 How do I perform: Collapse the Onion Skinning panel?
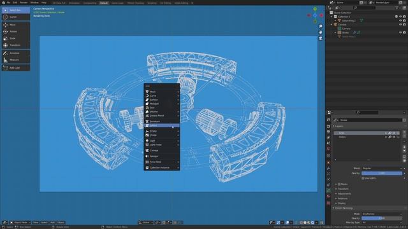pos(343,208)
